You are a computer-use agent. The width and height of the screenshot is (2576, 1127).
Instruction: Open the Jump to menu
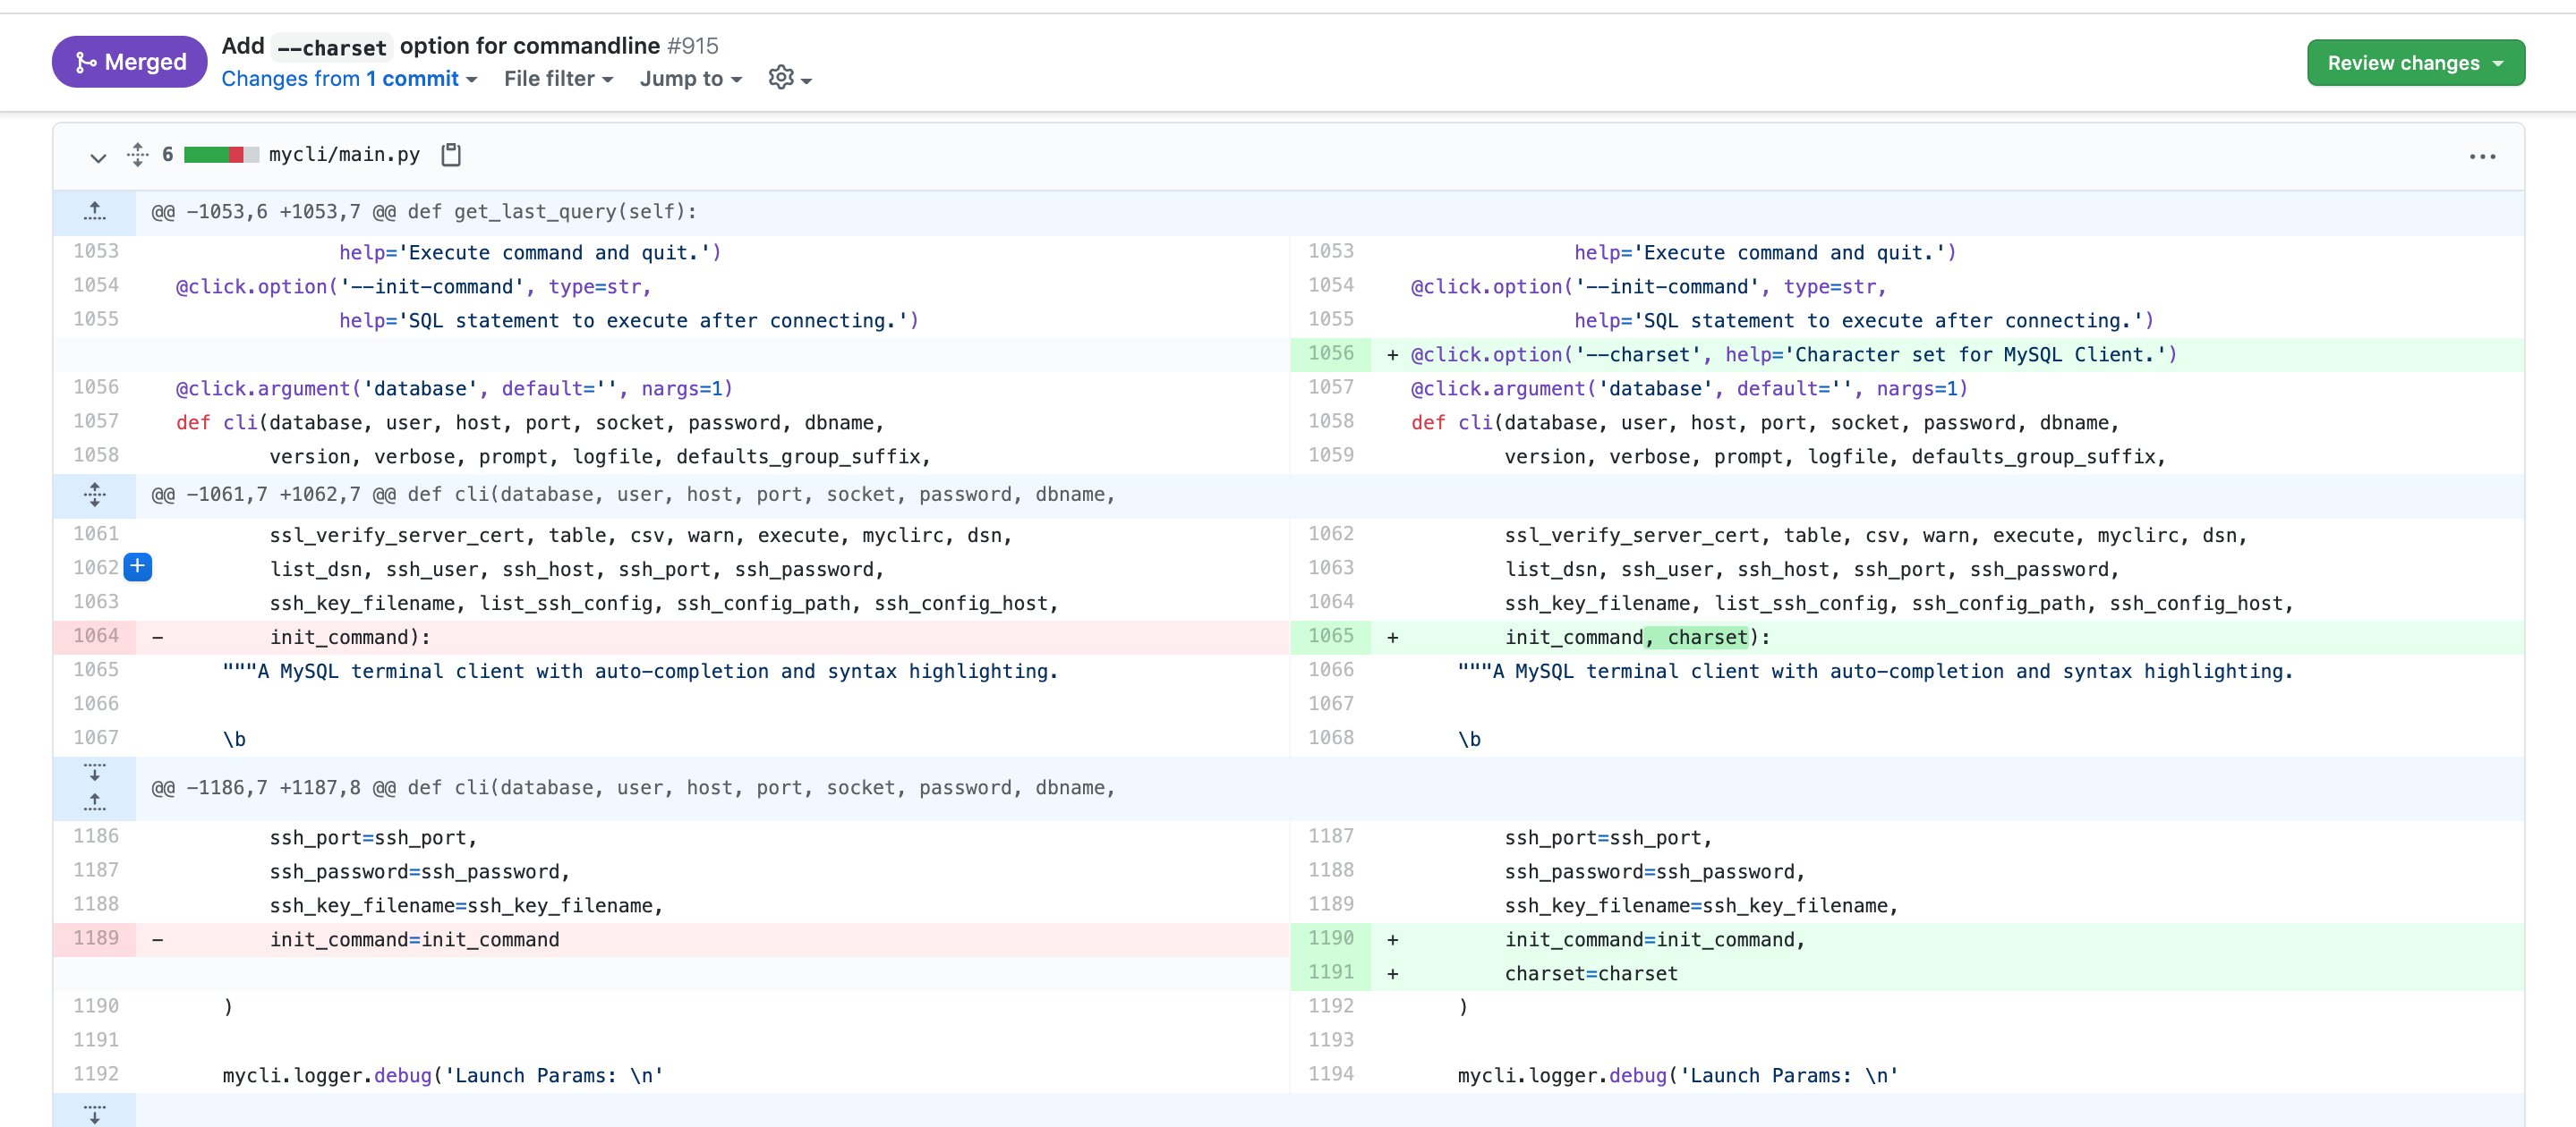(690, 78)
